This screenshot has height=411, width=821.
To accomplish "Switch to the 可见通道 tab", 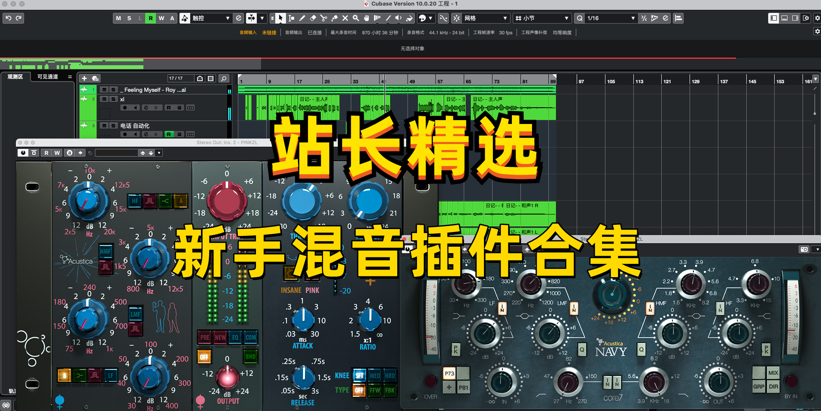I will tap(47, 77).
